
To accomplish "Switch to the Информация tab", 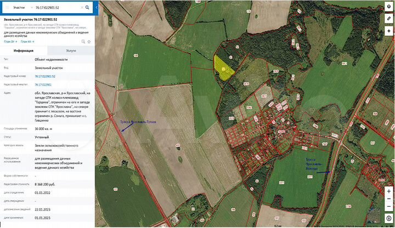I will [24, 50].
